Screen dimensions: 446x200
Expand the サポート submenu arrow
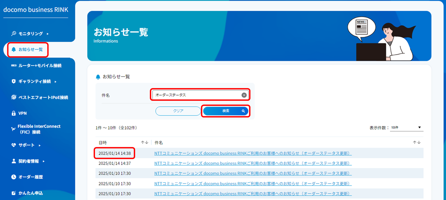coord(40,145)
